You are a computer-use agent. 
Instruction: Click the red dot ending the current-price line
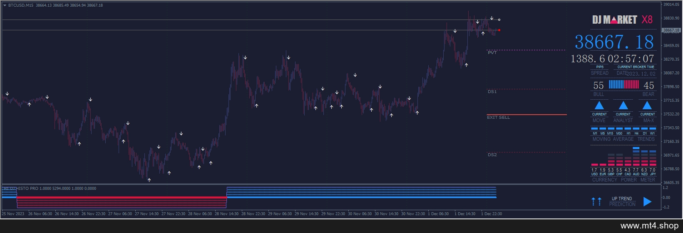[499, 30]
